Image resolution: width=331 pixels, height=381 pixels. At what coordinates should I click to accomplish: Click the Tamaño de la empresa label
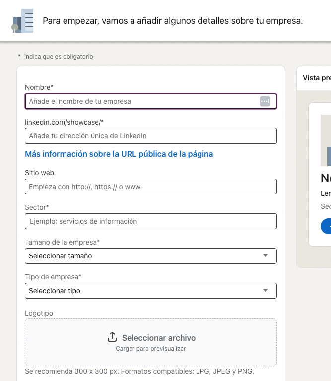pyautogui.click(x=62, y=242)
